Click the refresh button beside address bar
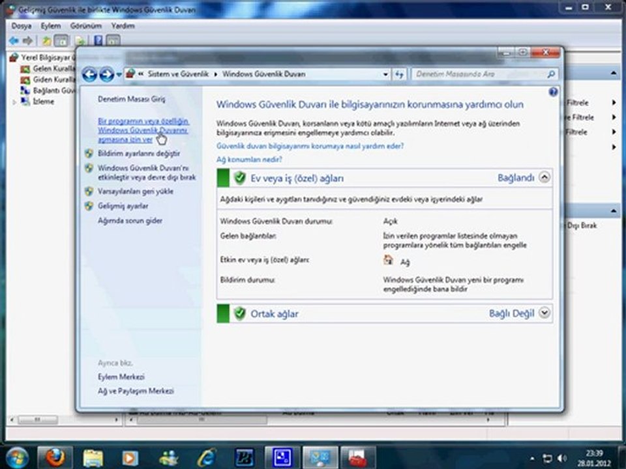Viewport: 626px width, 469px height. point(399,74)
